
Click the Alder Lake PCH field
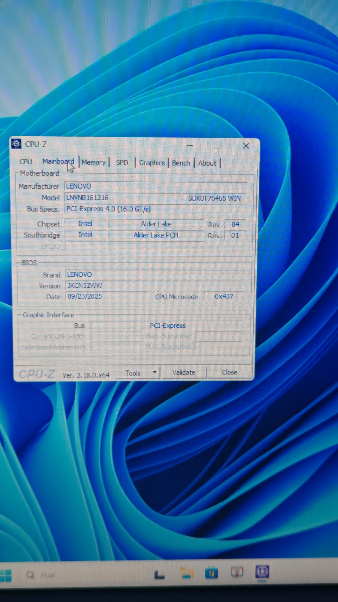[x=156, y=235]
